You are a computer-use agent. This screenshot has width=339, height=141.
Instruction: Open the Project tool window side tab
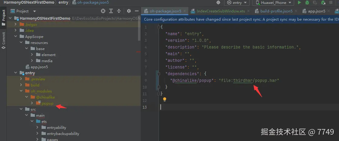click(x=3, y=18)
